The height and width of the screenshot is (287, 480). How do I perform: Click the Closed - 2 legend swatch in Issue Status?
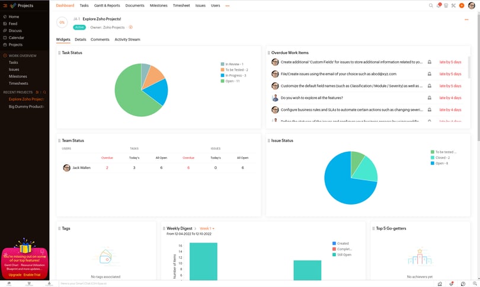pos(433,158)
